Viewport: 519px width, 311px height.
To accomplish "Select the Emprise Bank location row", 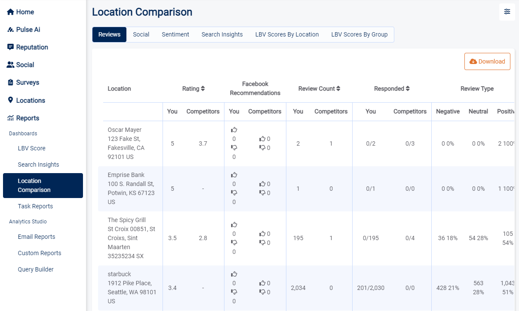I will coord(131,189).
